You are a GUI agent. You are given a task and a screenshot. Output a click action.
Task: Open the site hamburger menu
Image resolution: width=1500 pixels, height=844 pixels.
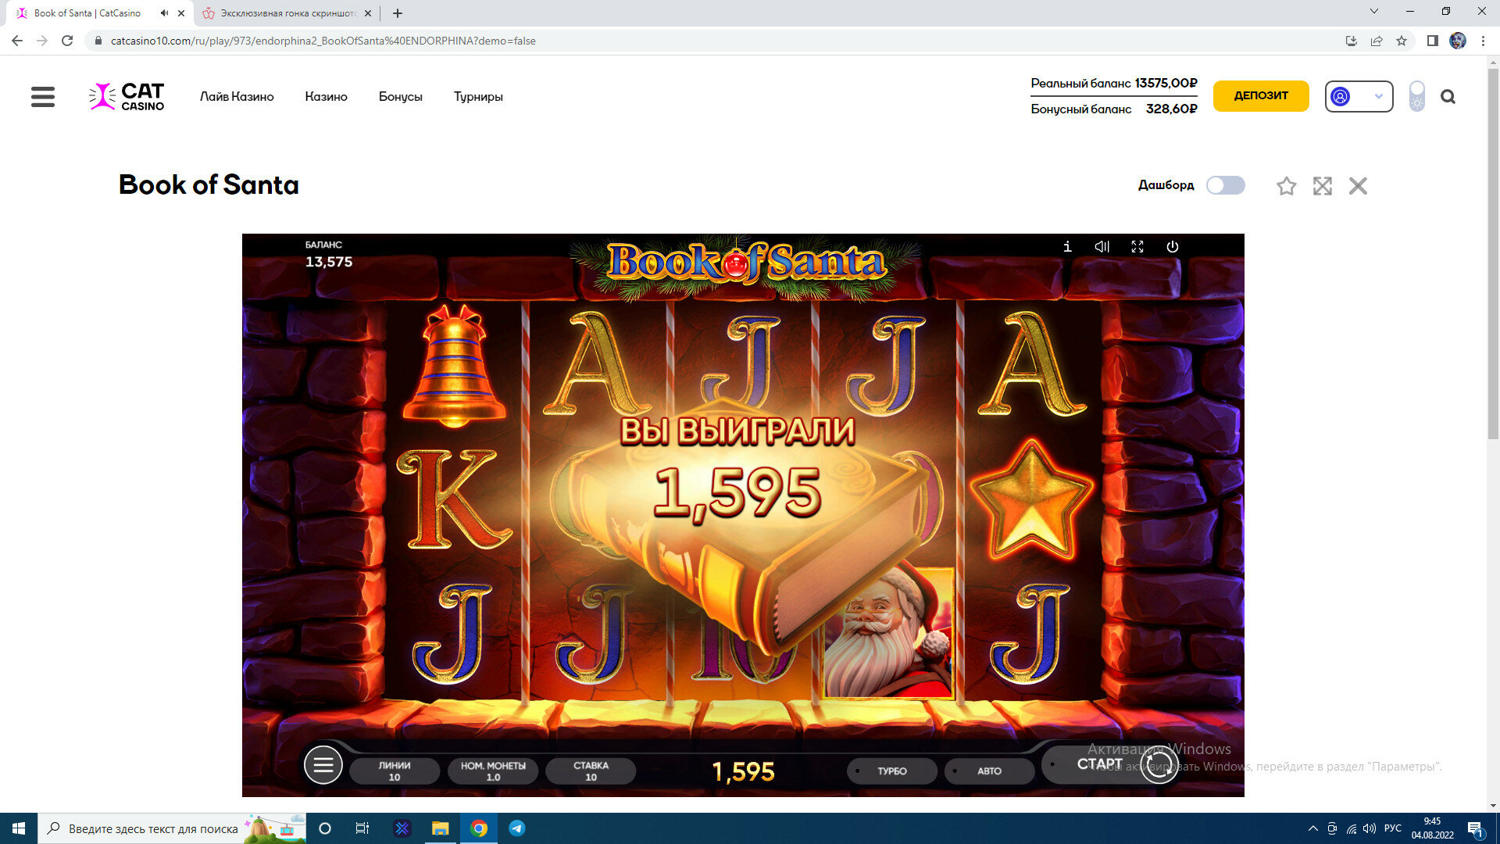click(x=43, y=97)
